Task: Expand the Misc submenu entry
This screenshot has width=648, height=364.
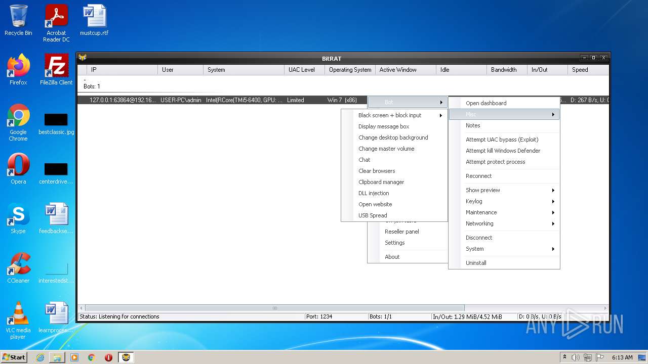Action: [504, 114]
